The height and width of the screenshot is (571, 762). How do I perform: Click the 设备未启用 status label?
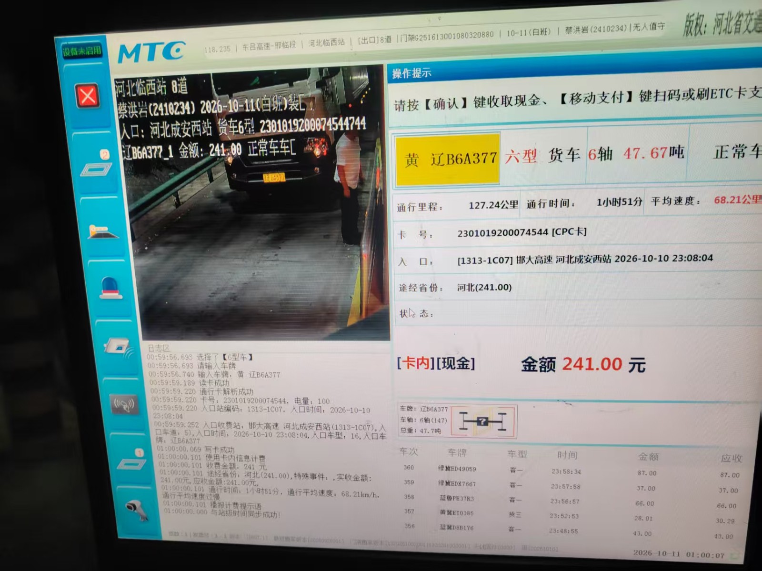82,51
